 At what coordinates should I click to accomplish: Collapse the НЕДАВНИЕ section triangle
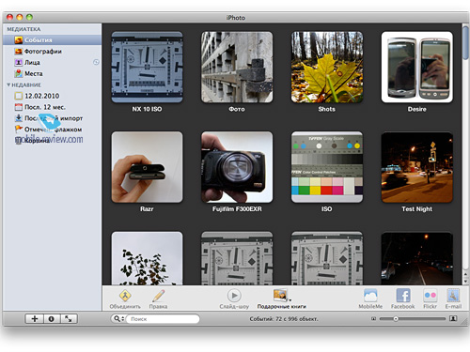8,85
